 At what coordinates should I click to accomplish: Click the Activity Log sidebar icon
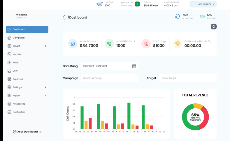tap(9, 104)
